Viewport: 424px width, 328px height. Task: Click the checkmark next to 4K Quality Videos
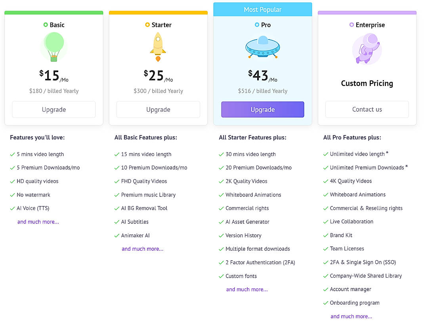(325, 181)
